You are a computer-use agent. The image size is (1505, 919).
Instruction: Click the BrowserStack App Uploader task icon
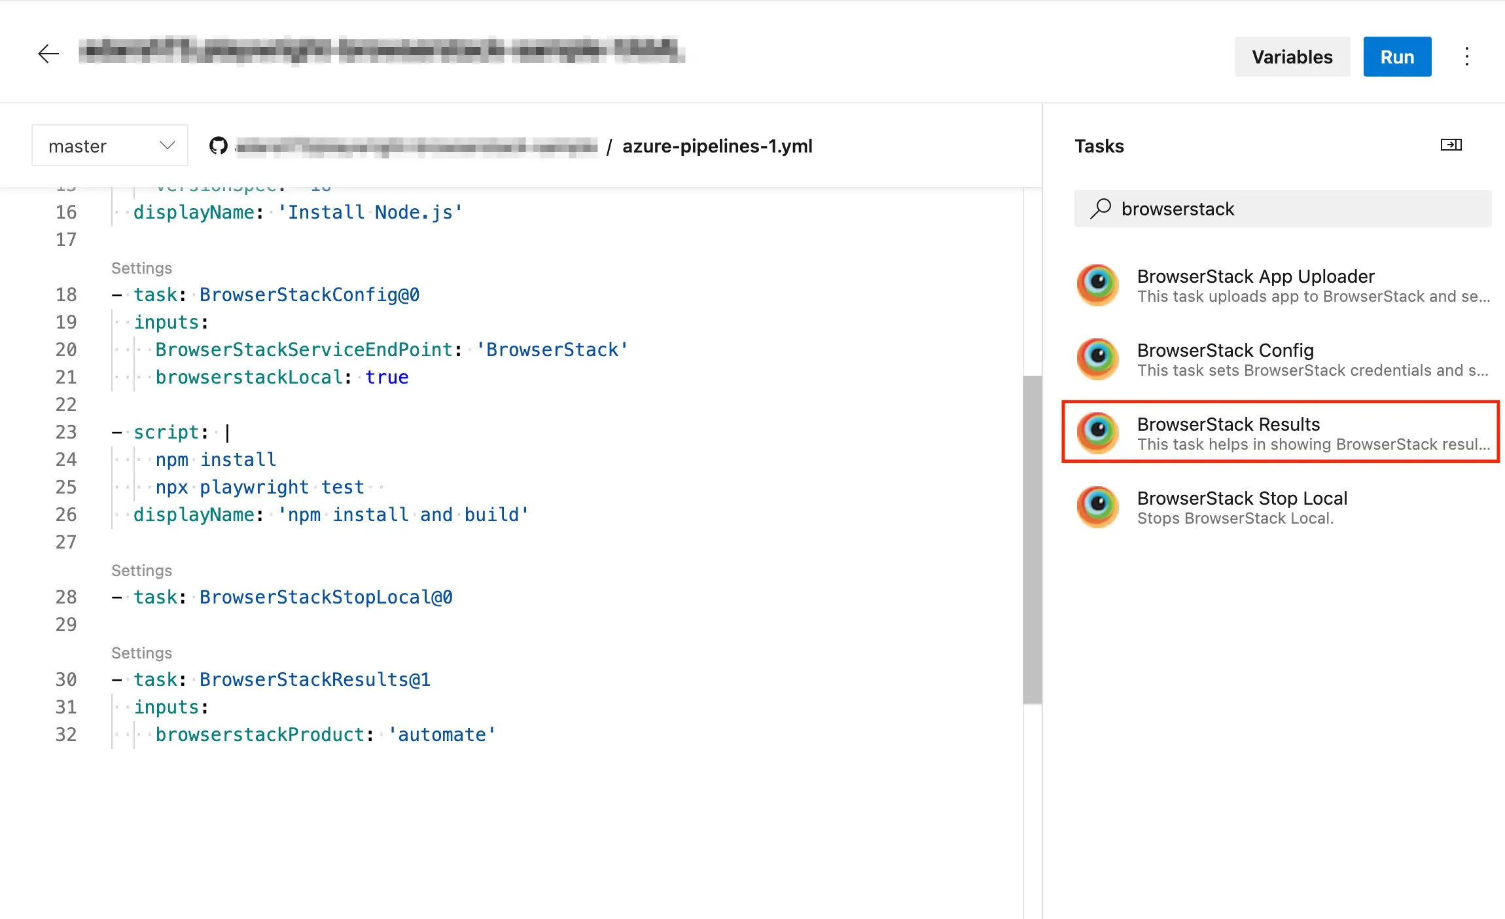[1097, 285]
